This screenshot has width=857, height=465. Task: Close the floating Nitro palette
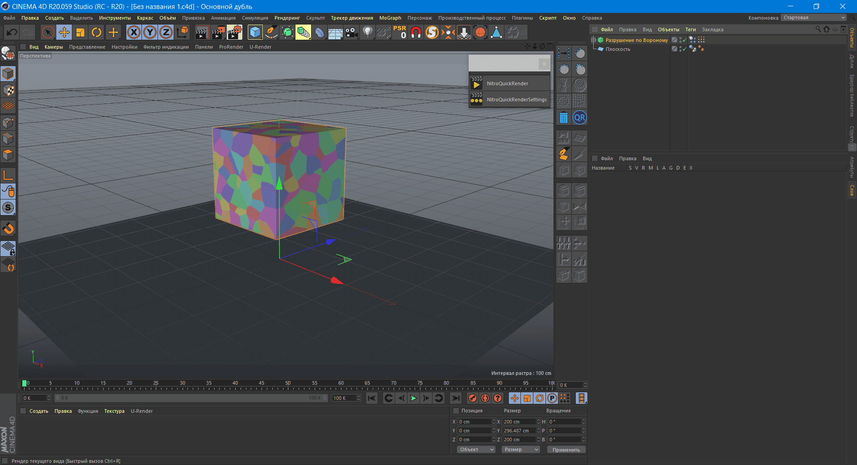click(544, 64)
